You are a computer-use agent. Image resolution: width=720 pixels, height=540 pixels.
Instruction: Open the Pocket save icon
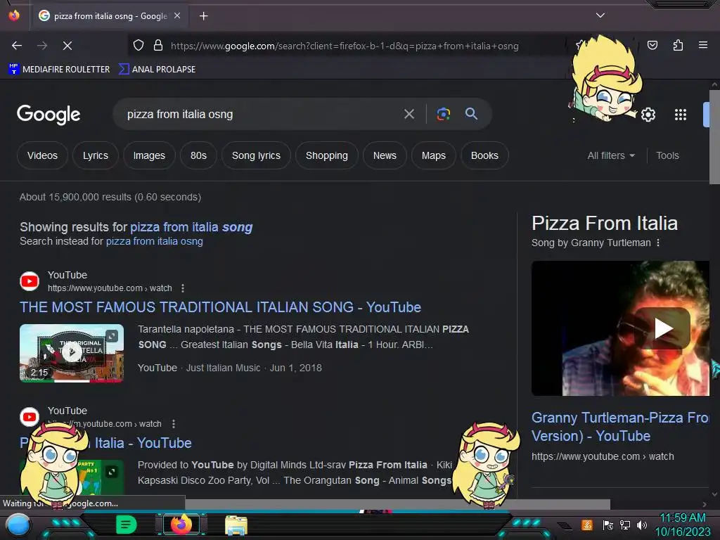[x=652, y=45]
